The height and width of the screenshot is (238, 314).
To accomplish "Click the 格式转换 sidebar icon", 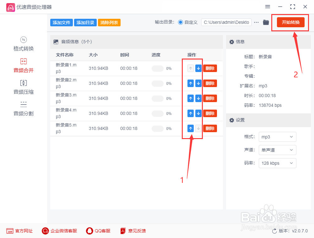I will (24, 39).
